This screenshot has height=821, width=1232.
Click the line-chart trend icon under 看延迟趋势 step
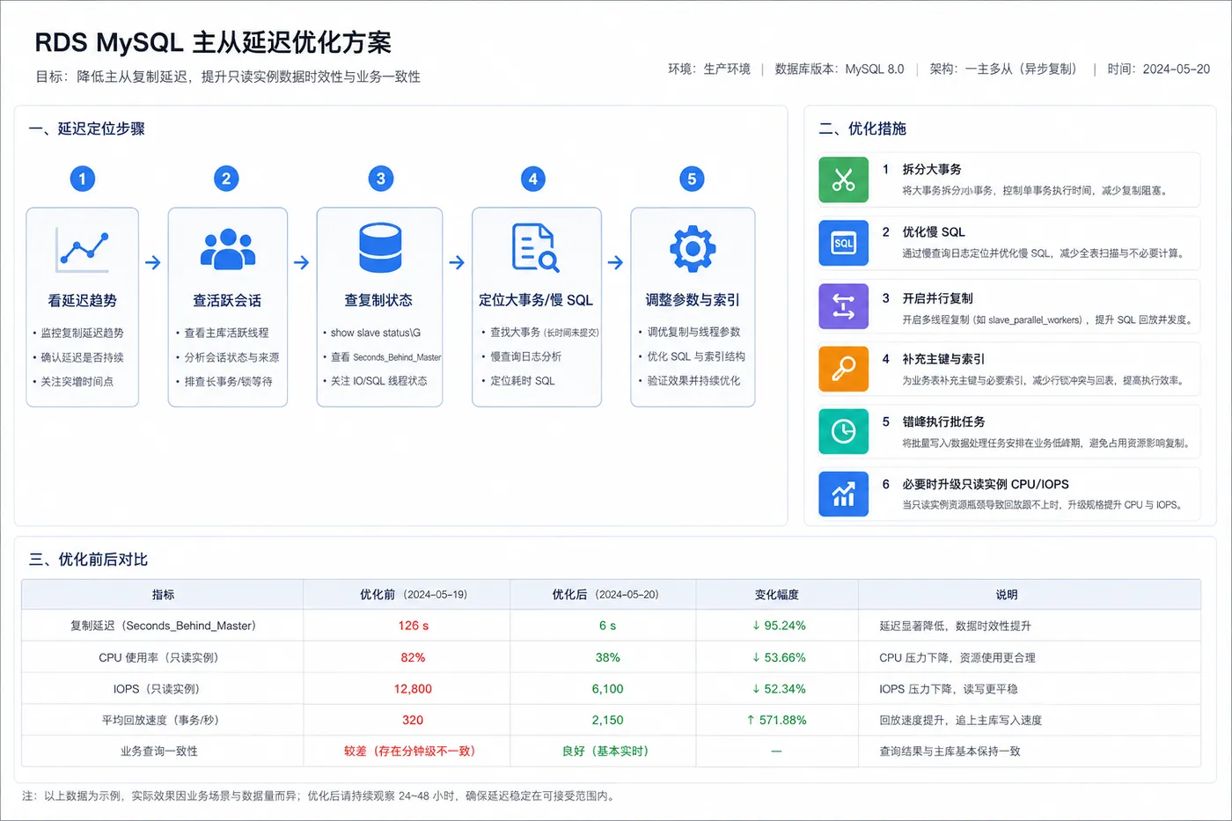coord(82,250)
